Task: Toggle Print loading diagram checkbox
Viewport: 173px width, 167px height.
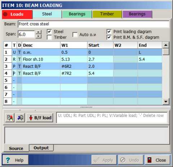Action: pyautogui.click(x=109, y=31)
